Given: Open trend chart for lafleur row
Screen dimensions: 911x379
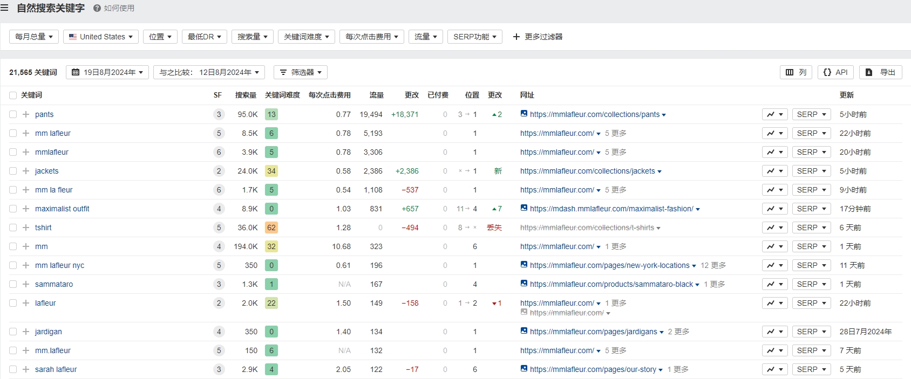Looking at the screenshot, I should click(x=775, y=303).
